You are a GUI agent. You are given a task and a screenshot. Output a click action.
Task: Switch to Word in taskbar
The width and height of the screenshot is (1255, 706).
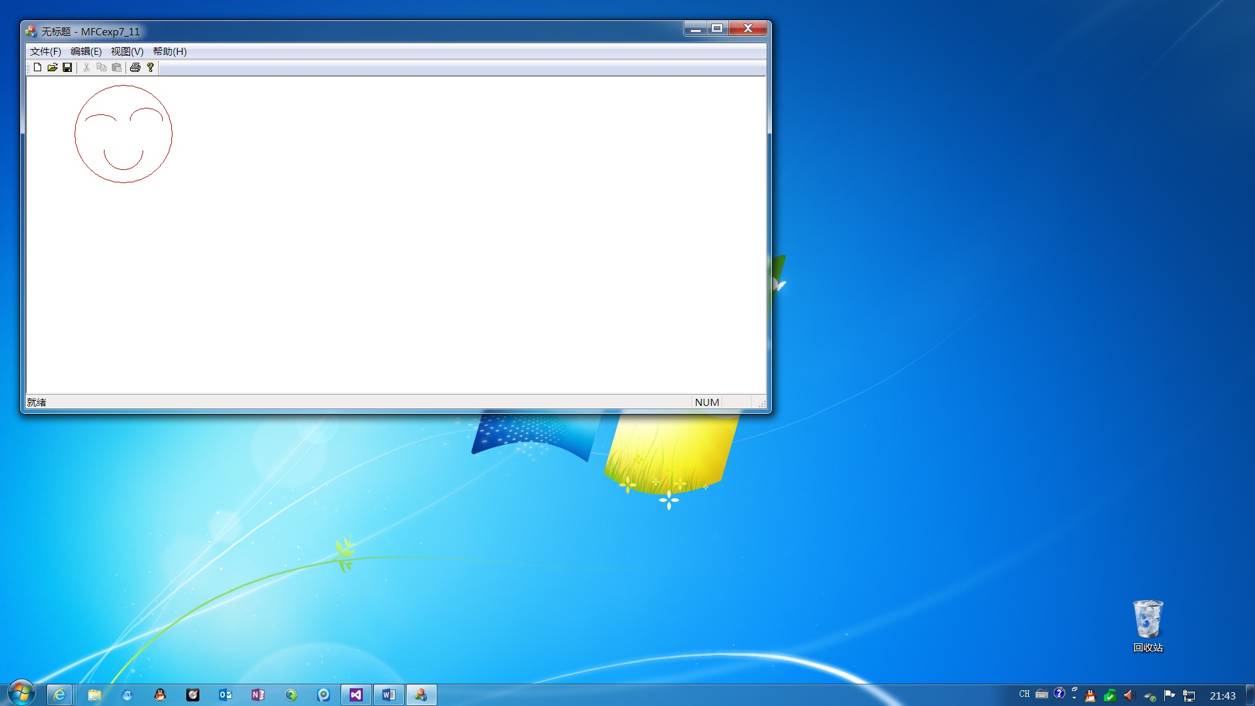pyautogui.click(x=388, y=695)
